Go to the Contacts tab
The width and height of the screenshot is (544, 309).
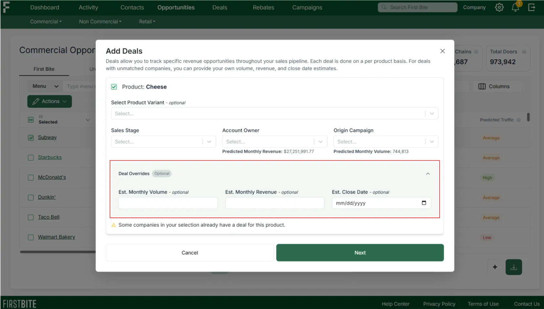coord(132,7)
